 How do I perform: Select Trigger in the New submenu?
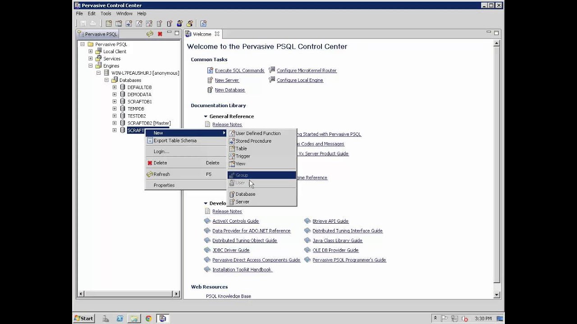coord(261,156)
